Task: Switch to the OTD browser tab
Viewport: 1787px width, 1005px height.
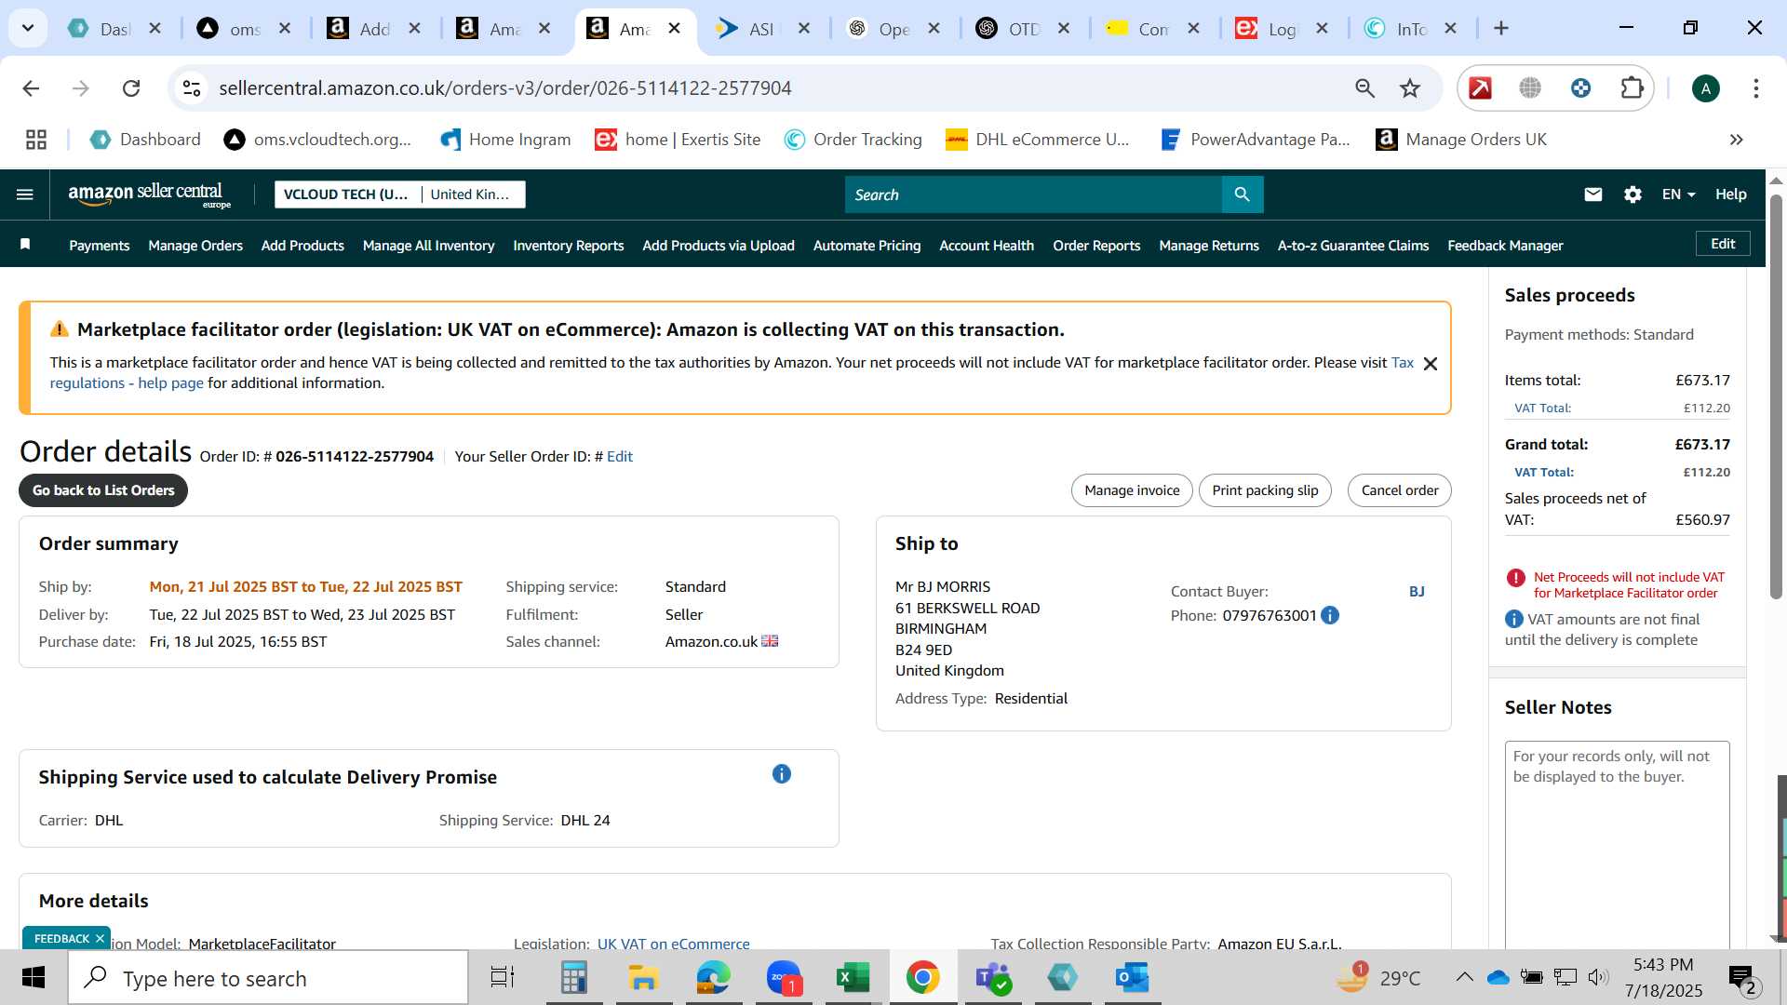Action: [1024, 29]
